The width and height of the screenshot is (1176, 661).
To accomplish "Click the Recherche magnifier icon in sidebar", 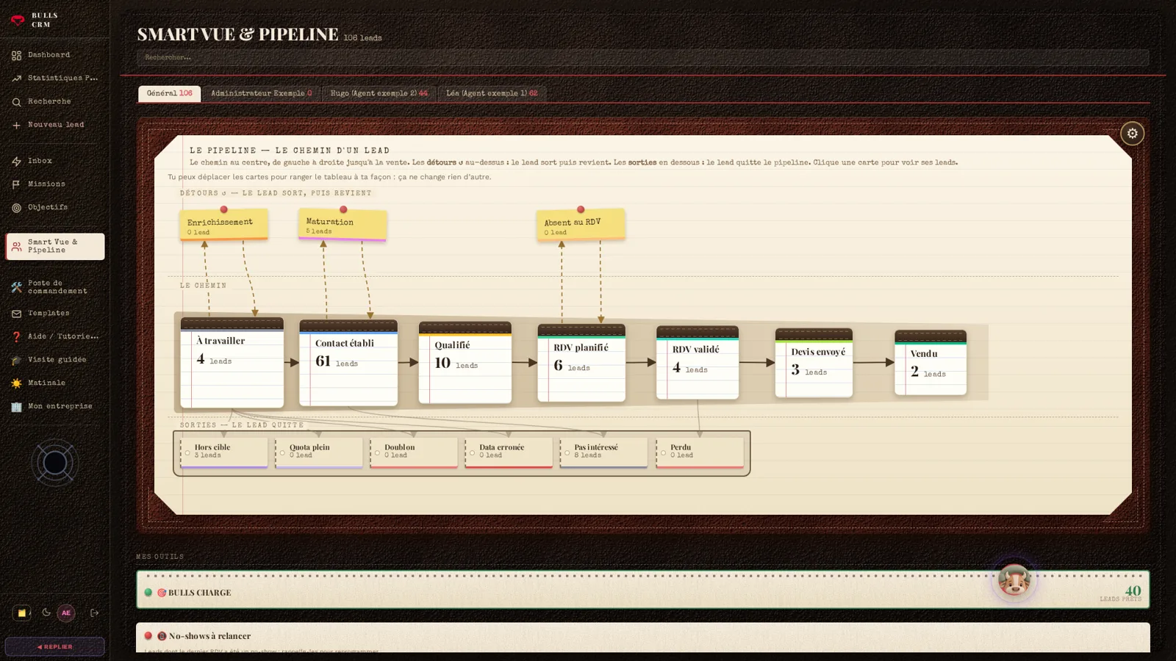I will coord(16,102).
